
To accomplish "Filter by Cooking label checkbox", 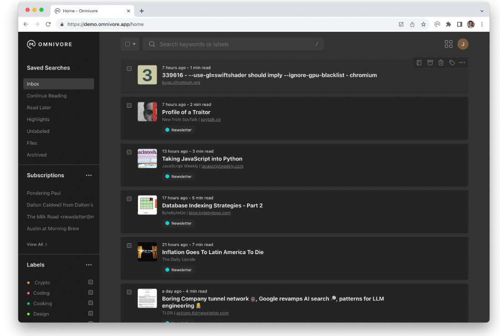I will coord(91,303).
